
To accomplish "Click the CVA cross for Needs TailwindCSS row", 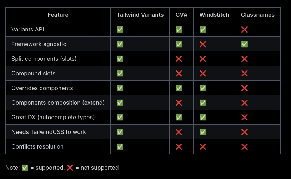I will click(x=179, y=132).
